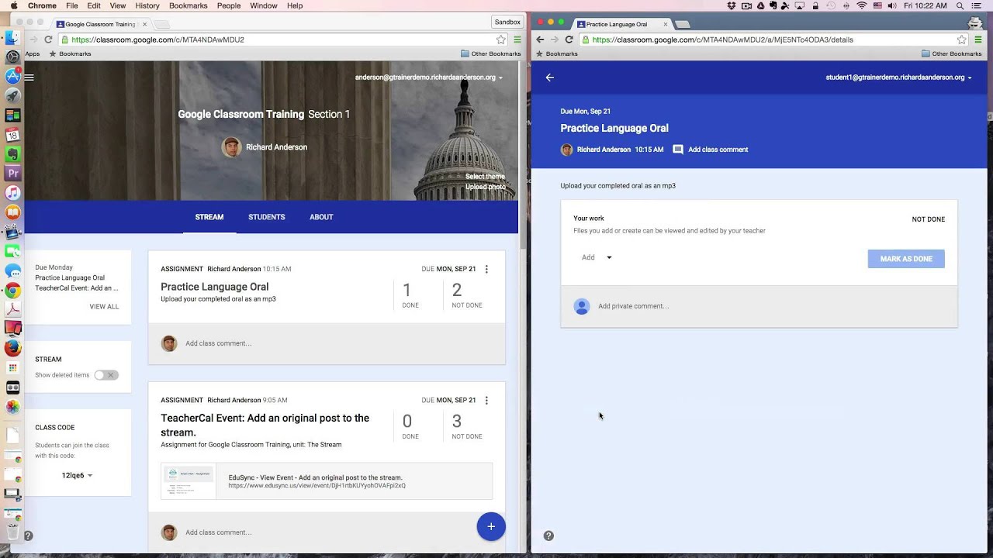Image resolution: width=993 pixels, height=558 pixels.
Task: Open App Store from the dock
Action: (x=12, y=76)
